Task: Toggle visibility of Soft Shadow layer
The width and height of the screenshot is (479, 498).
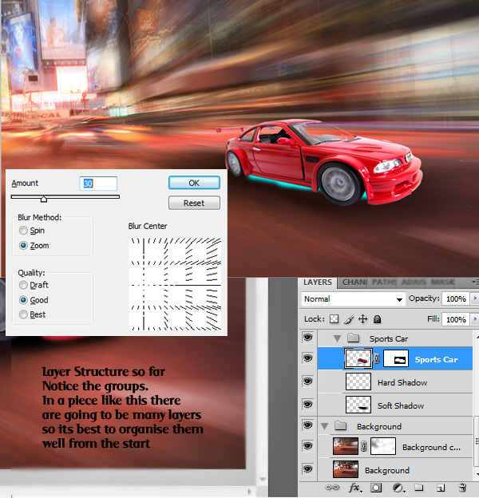Action: coord(307,404)
